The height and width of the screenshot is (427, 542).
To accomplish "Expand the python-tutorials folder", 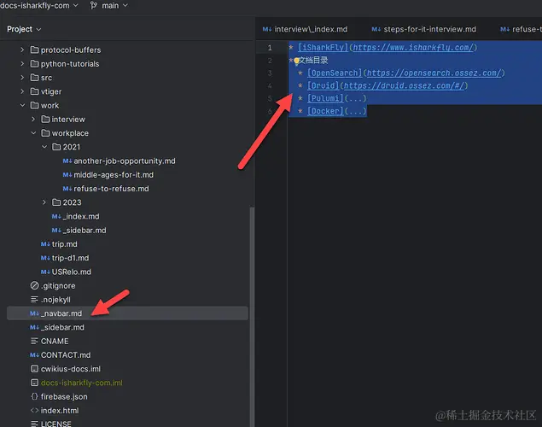I will pos(22,64).
